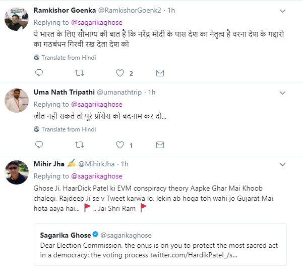Like Uma Nath Tripathi's tweet
The image size is (303, 271).
[120, 145]
